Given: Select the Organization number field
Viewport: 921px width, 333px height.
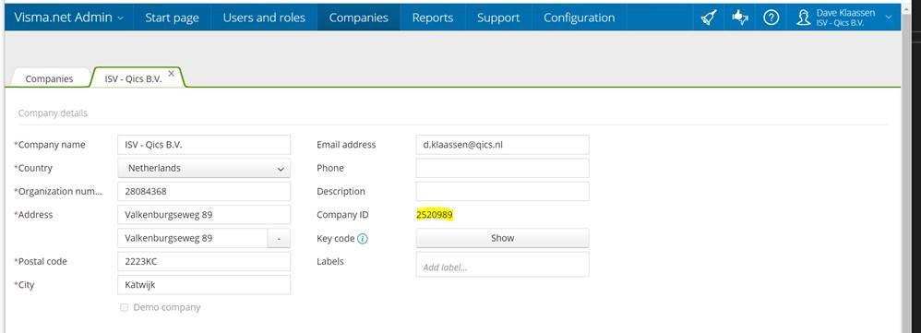Looking at the screenshot, I should [x=204, y=192].
